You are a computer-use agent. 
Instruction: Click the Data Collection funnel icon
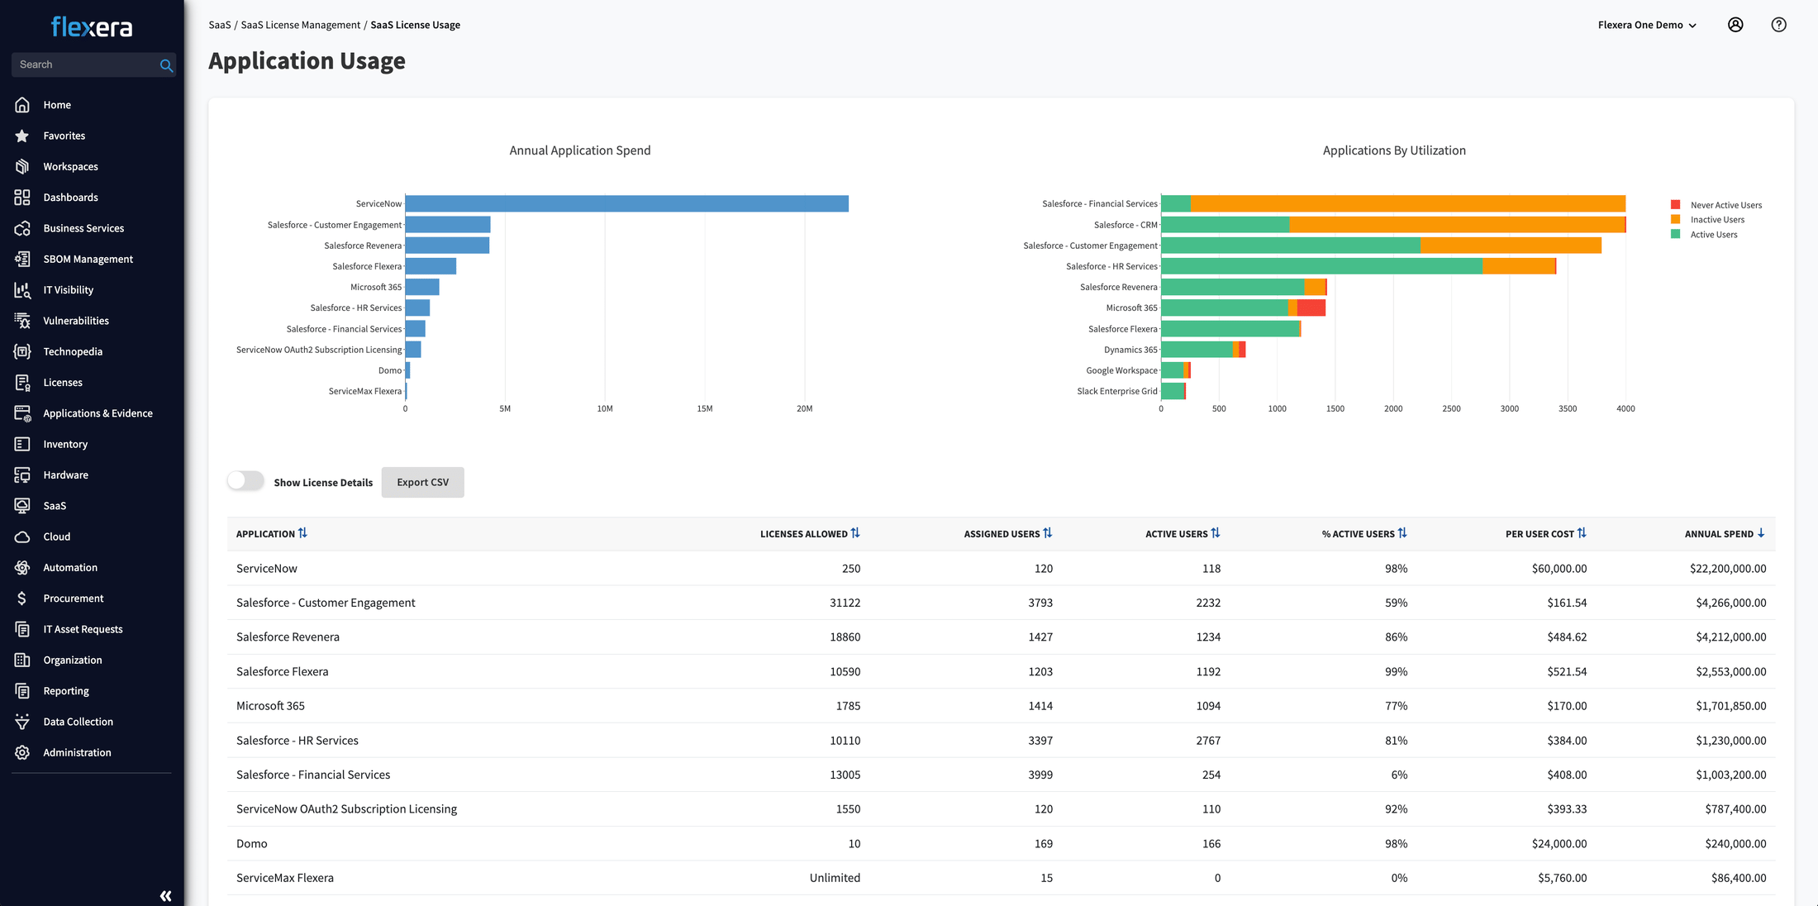pyautogui.click(x=22, y=722)
